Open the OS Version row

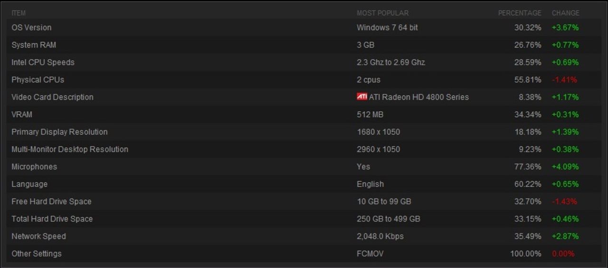[304, 28]
